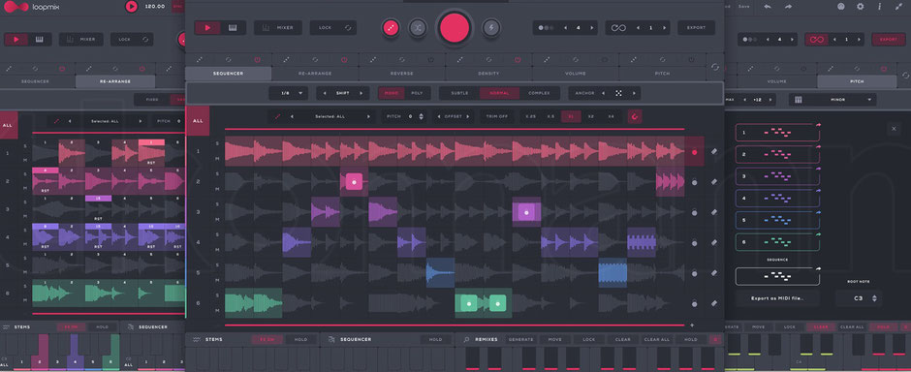Click the randomize dice round button
The height and width of the screenshot is (372, 911).
tap(391, 28)
